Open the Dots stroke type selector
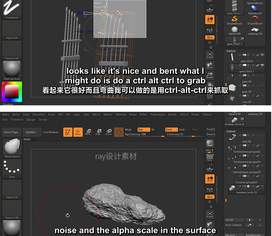 click(x=12, y=168)
